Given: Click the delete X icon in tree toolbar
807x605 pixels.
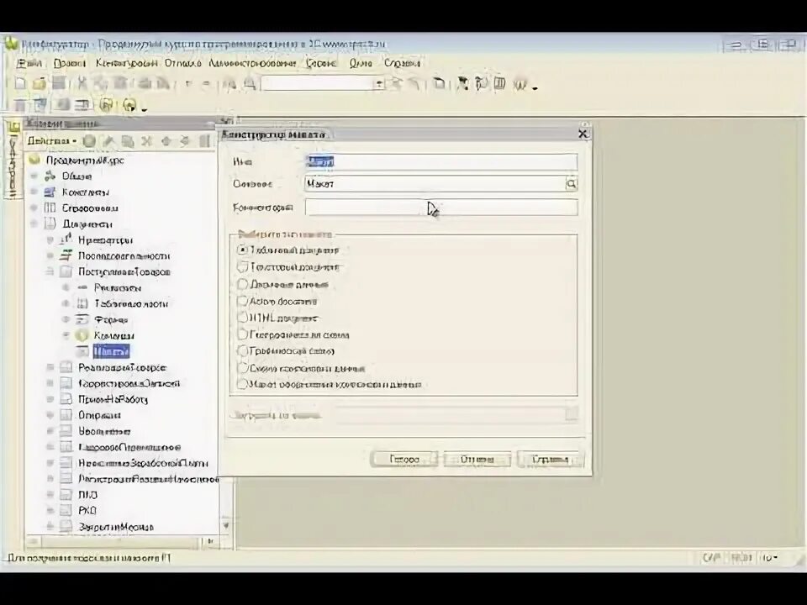Looking at the screenshot, I should [x=146, y=141].
